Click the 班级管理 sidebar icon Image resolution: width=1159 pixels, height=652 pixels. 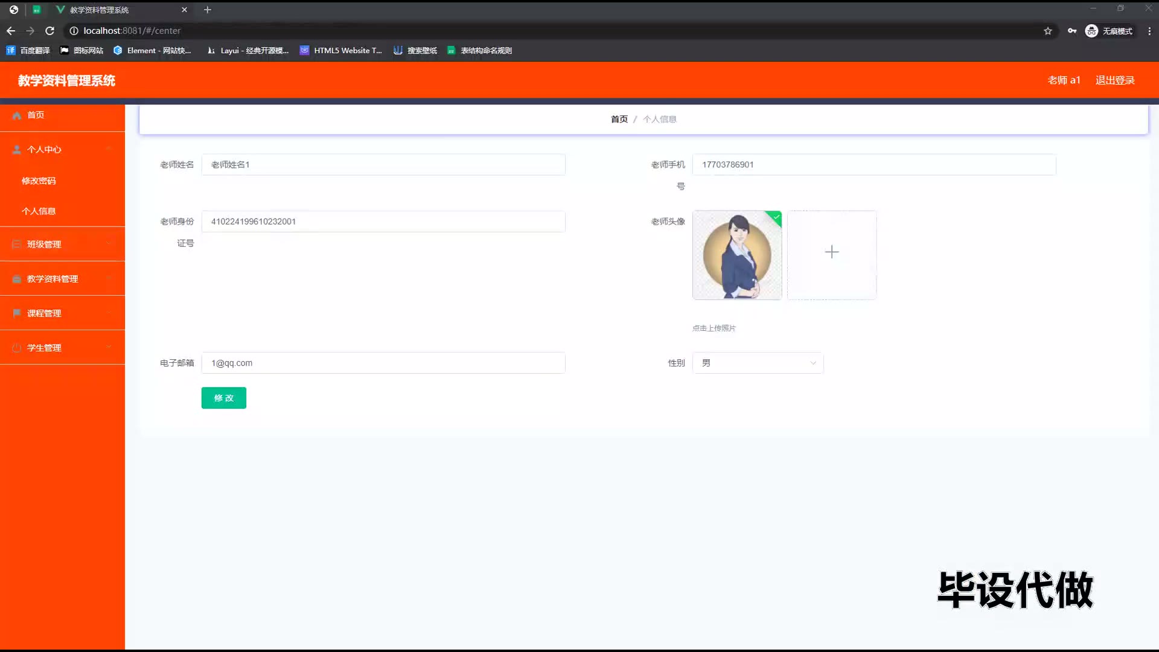(x=17, y=244)
